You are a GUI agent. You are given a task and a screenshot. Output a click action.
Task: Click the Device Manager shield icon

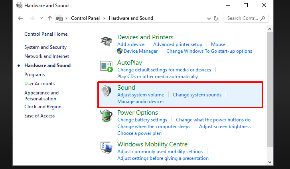pyautogui.click(x=120, y=51)
